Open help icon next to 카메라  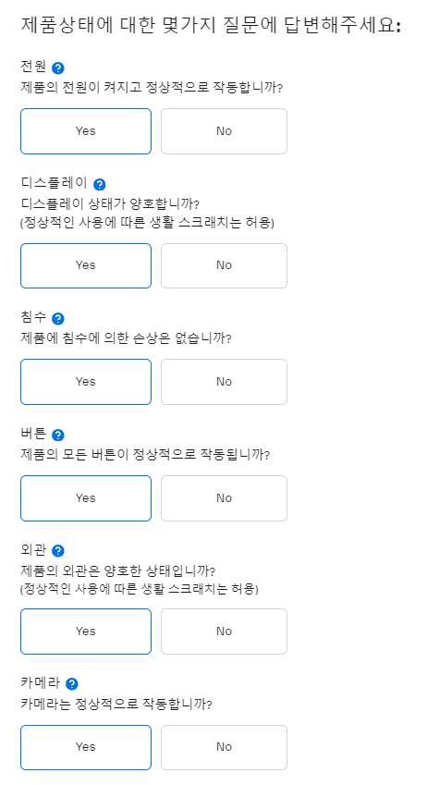pyautogui.click(x=72, y=684)
